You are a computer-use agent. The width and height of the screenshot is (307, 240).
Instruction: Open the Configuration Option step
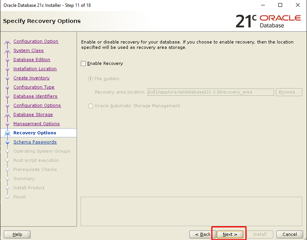[x=36, y=41]
